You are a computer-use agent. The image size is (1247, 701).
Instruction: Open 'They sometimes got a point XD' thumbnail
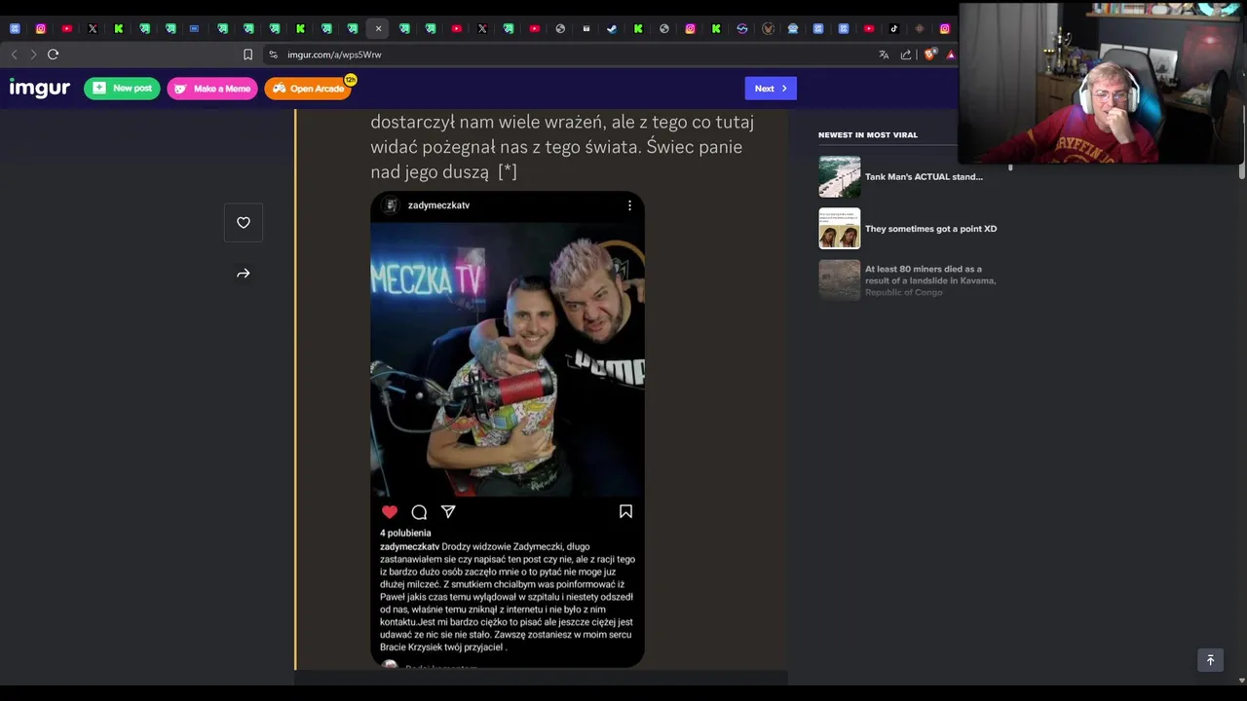tap(839, 229)
